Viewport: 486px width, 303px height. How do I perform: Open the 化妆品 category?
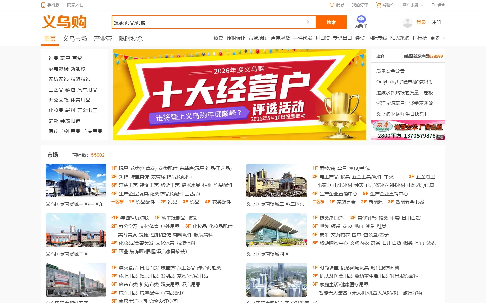(x=56, y=110)
